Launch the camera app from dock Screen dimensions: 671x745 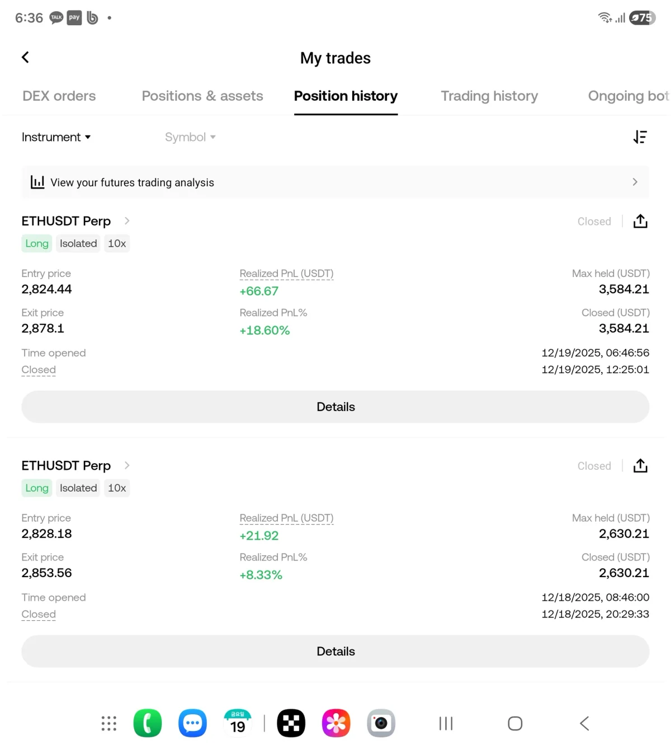[381, 723]
